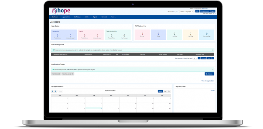Open the Select Language dropdown
Viewport: 263px width, 129px height.
tap(187, 11)
